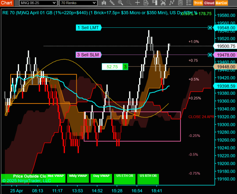Click the Price Outside Clo indicator box
The image size is (237, 194).
[x=24, y=178]
